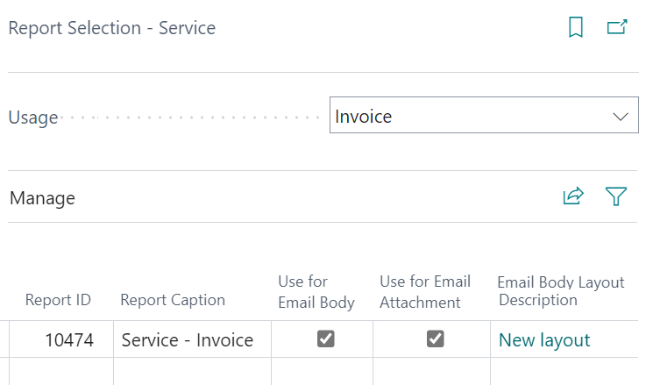Click the Email Body Layout Description header
Viewport: 646px width, 385px height.
coord(560,291)
